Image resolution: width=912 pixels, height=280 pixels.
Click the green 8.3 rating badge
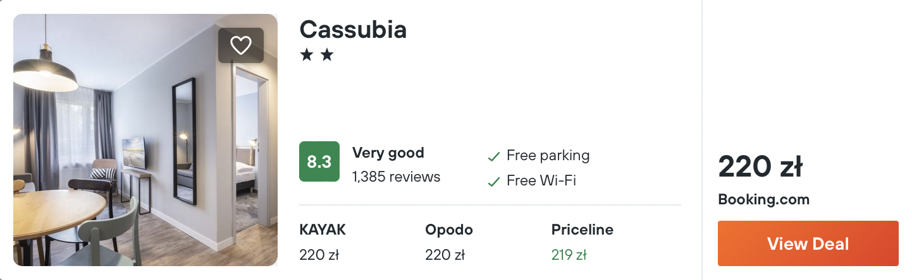click(x=319, y=161)
